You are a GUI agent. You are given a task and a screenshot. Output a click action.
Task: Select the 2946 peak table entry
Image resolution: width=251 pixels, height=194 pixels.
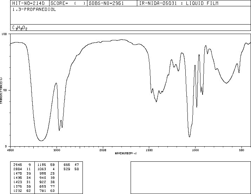22,165
